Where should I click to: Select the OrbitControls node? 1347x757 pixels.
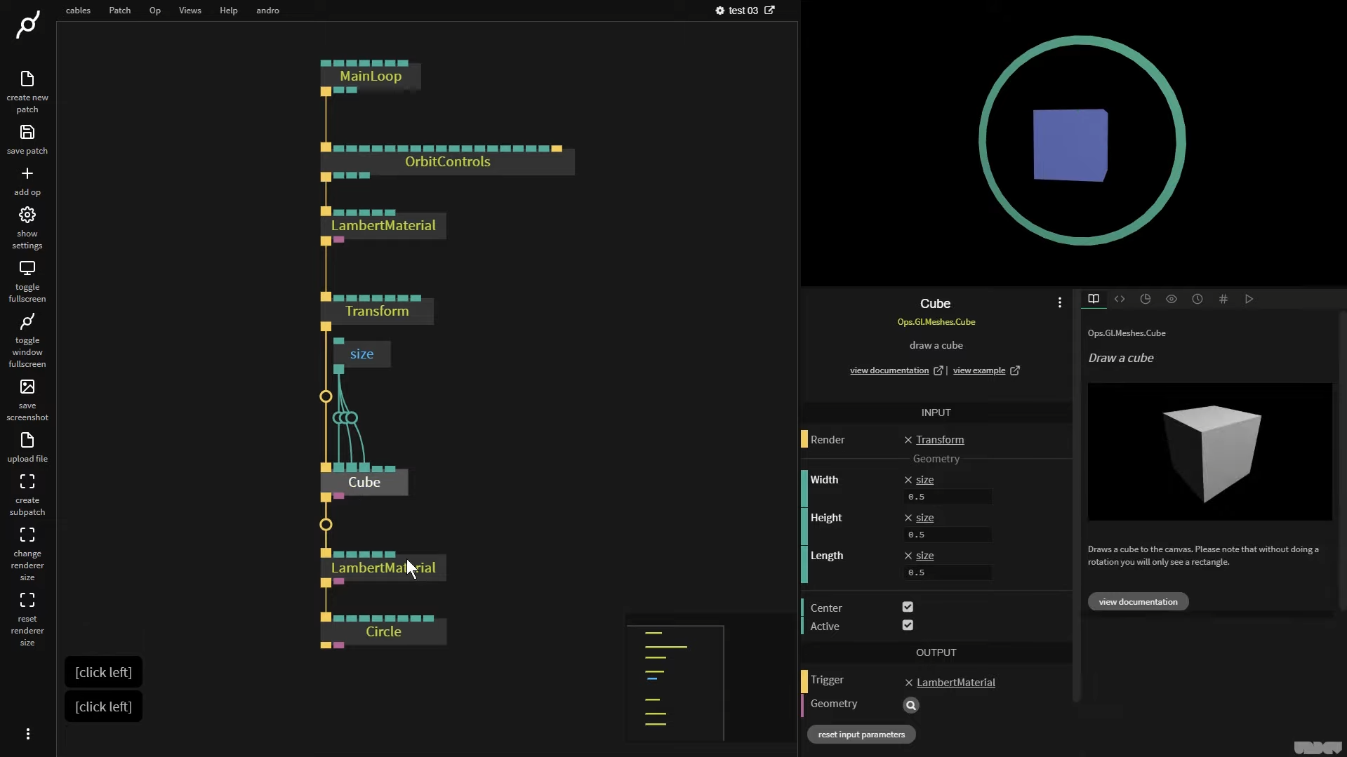click(447, 162)
